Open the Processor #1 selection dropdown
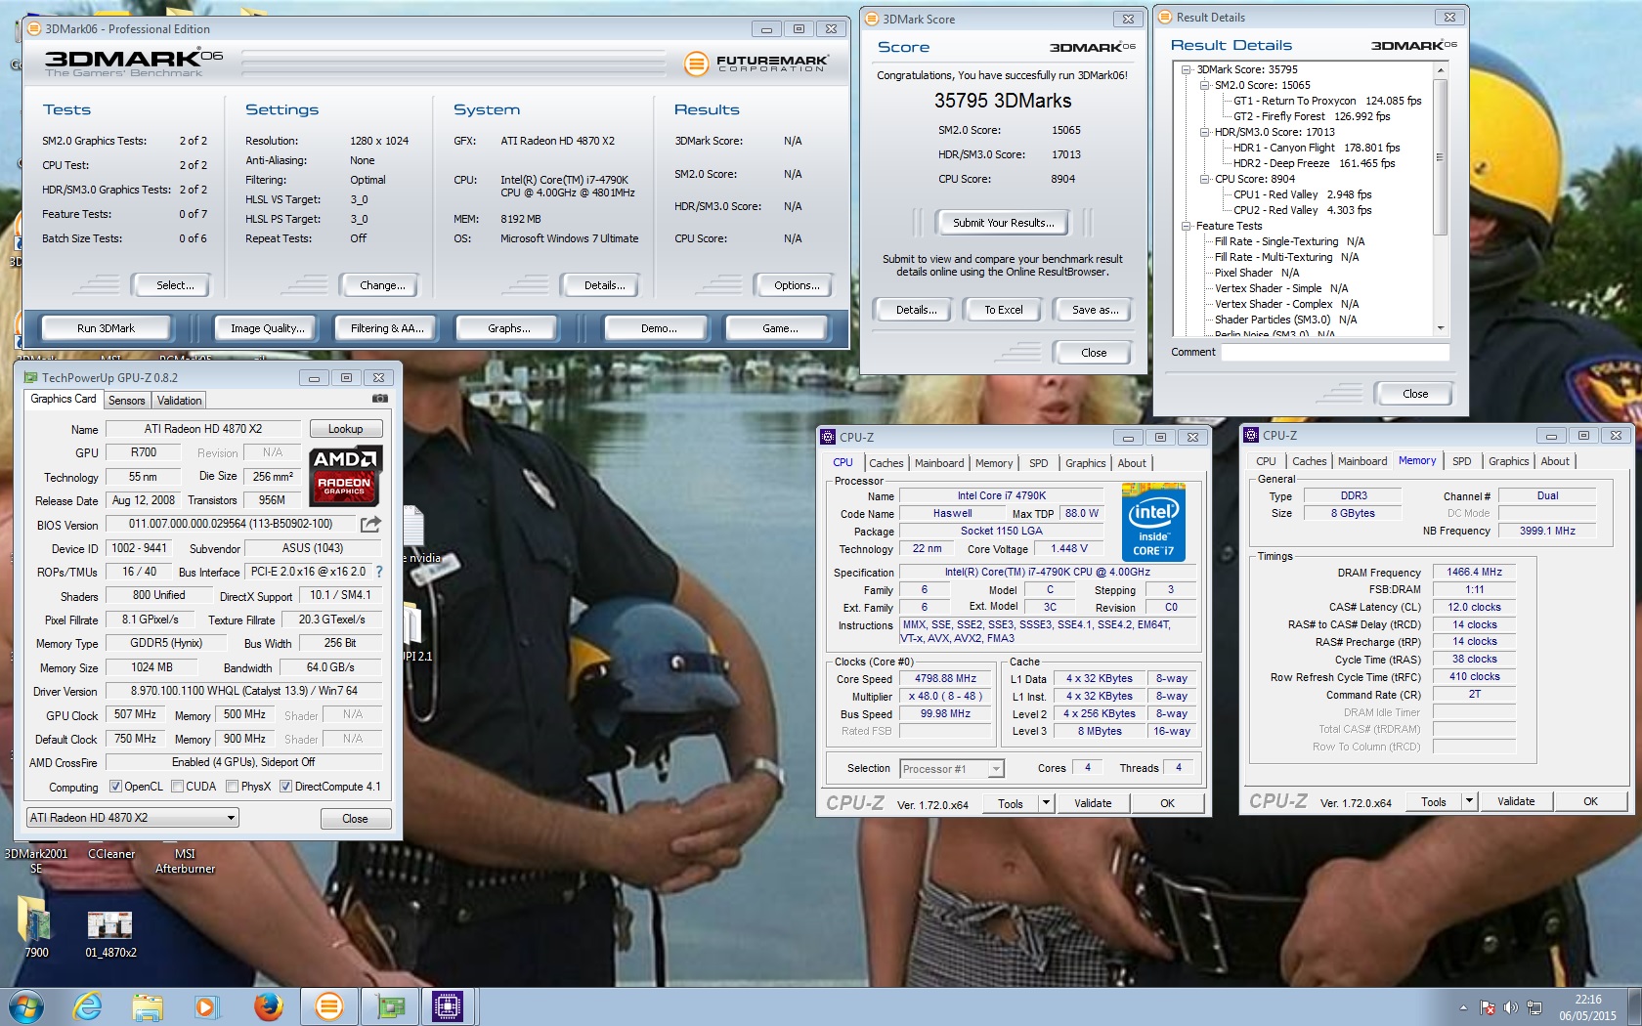Image resolution: width=1642 pixels, height=1026 pixels. pyautogui.click(x=951, y=769)
